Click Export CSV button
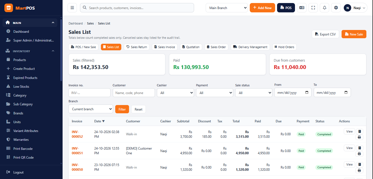Screen dimensions: 373x179 tap(325, 34)
